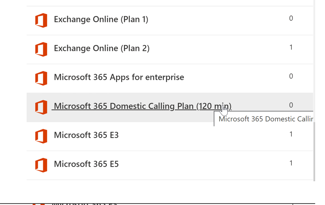This screenshot has width=325, height=205.
Task: Click the count in Microsoft 365 Apps for enterprise row
Action: [291, 76]
